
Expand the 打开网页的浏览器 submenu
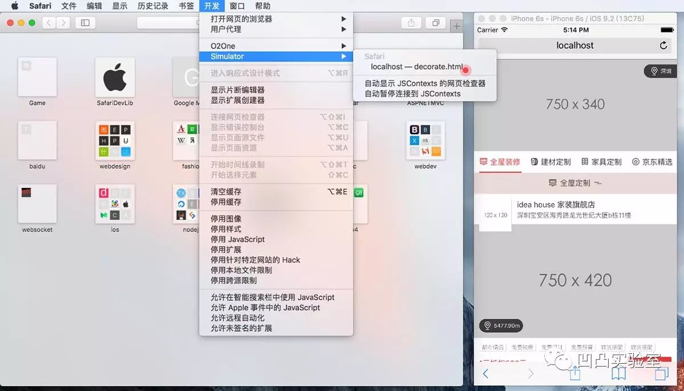point(276,19)
